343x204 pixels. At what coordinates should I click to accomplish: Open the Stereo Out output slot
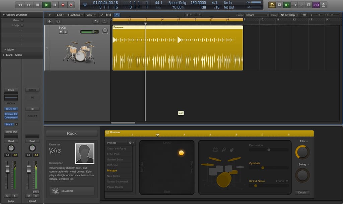click(11, 132)
